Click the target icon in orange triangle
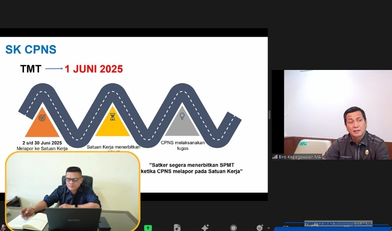Viewport: 392px width, 231px height. pos(42,118)
